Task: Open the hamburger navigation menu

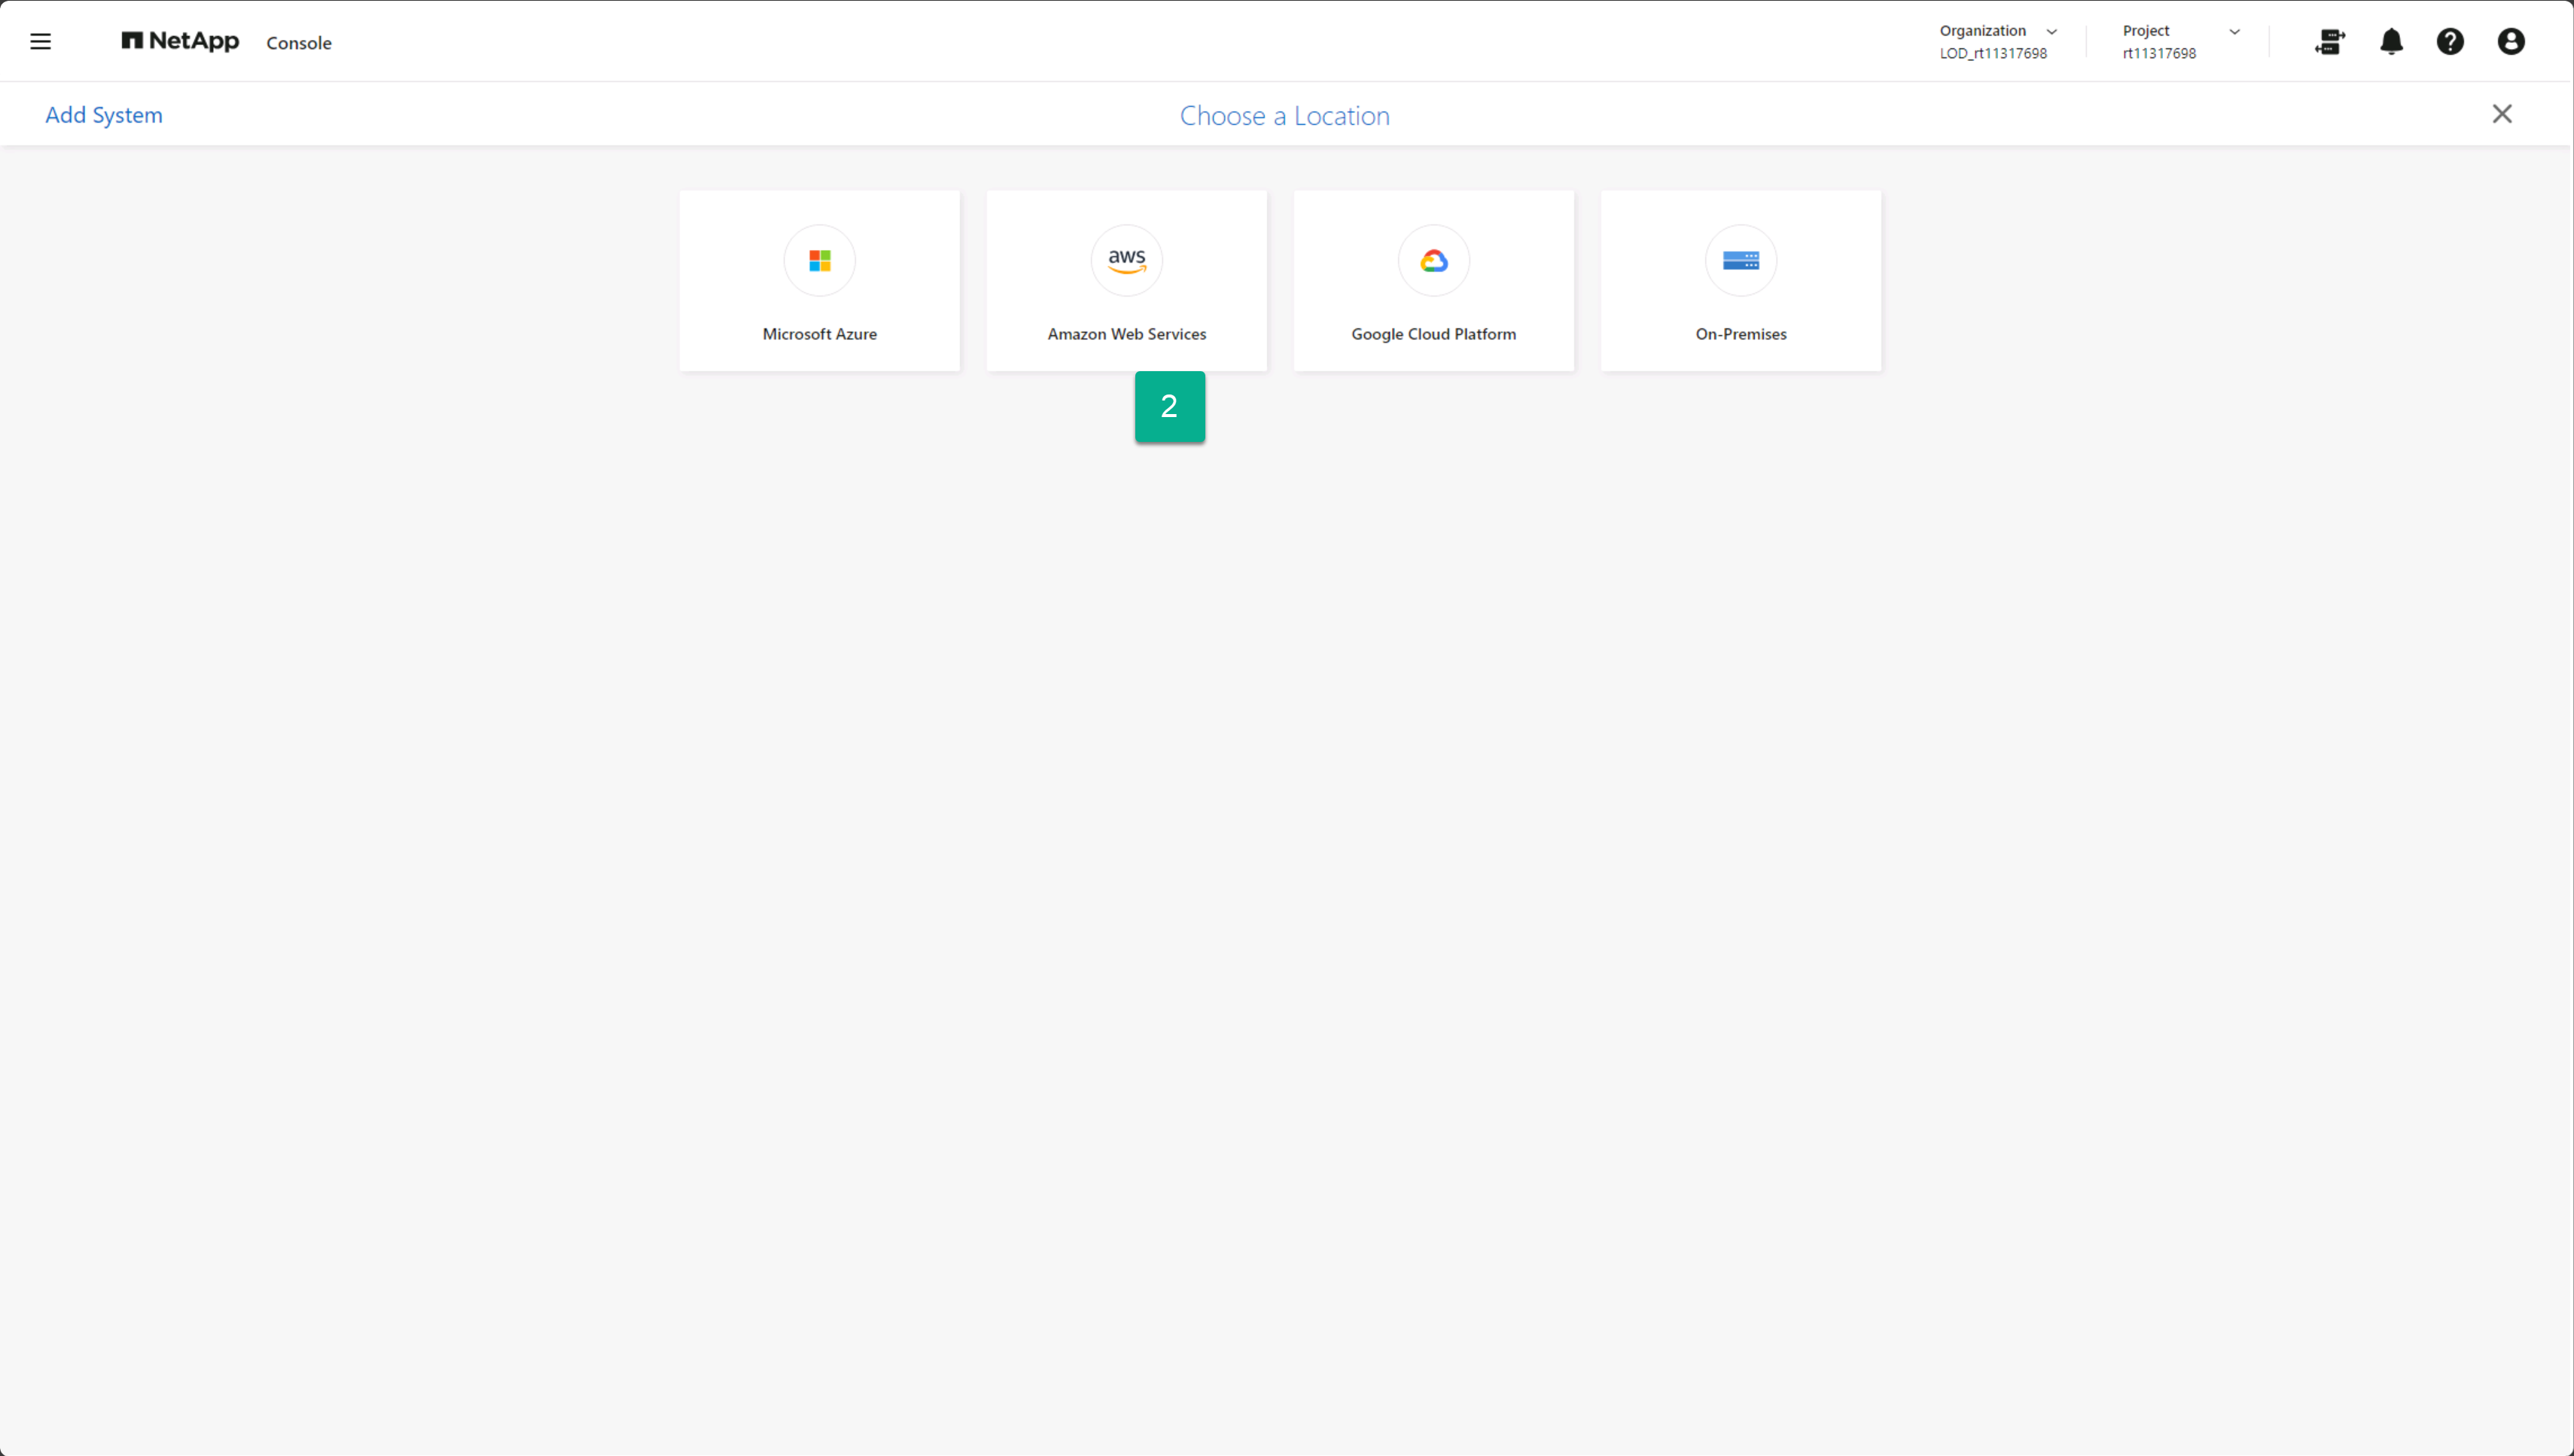Action: 40,41
